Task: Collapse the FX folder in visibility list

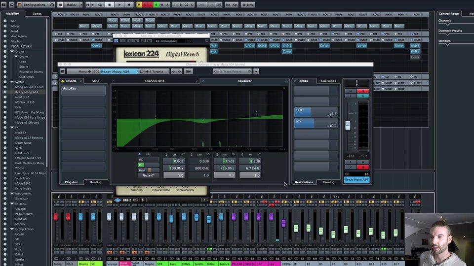Action: click(x=12, y=128)
